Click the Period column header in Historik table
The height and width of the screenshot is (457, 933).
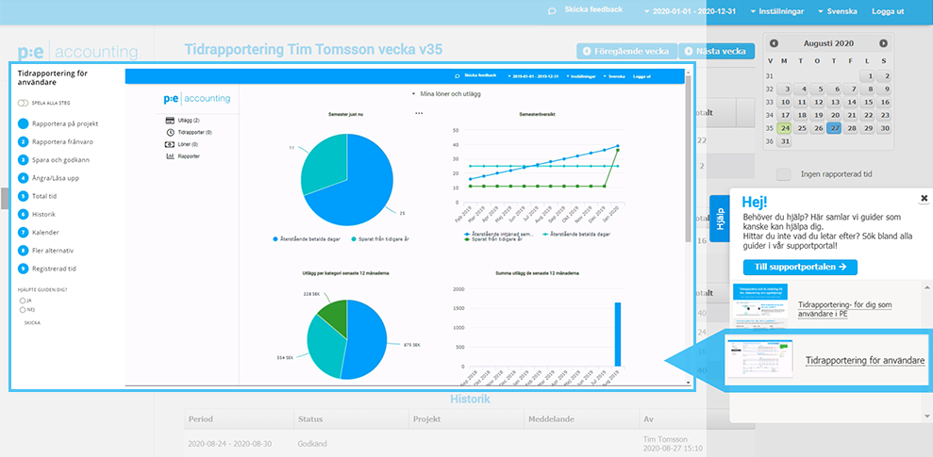(x=240, y=419)
